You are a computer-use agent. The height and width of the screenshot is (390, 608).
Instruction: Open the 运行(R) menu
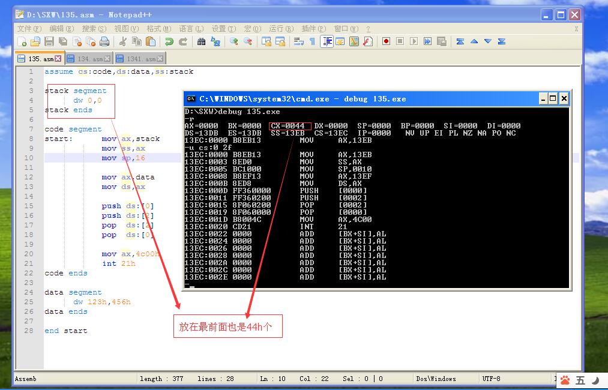281,29
